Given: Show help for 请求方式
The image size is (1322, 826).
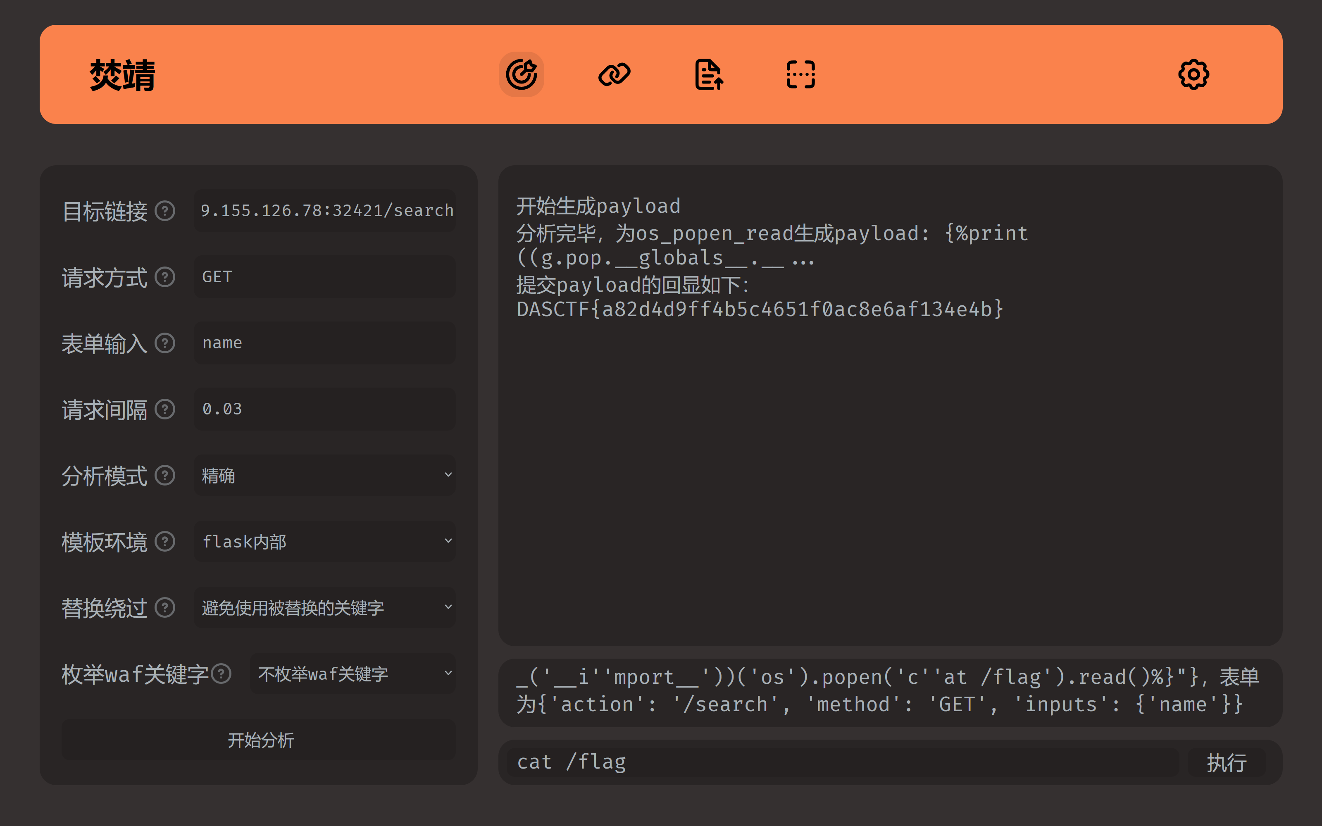Looking at the screenshot, I should pos(164,277).
